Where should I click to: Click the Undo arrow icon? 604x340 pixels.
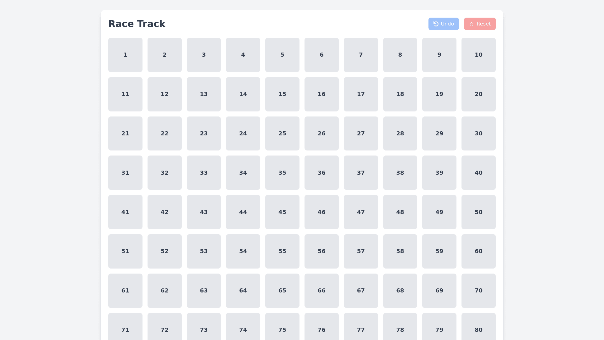(x=436, y=24)
